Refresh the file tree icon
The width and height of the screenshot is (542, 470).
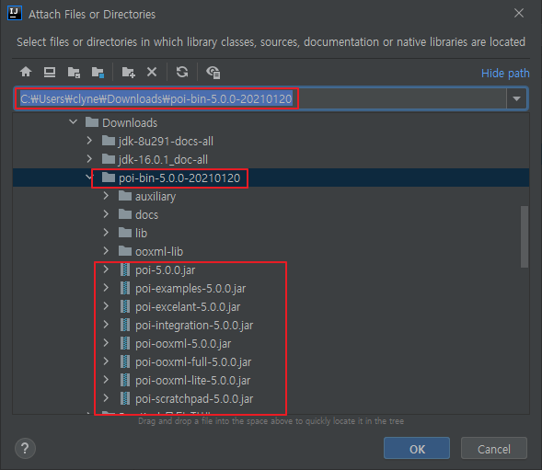click(x=182, y=72)
